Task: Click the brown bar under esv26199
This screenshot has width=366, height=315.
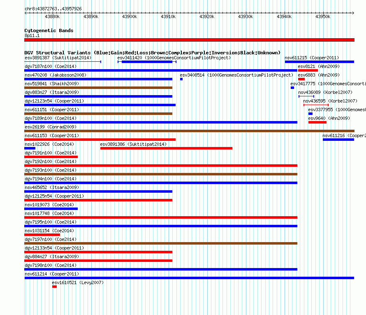Action: click(x=189, y=131)
